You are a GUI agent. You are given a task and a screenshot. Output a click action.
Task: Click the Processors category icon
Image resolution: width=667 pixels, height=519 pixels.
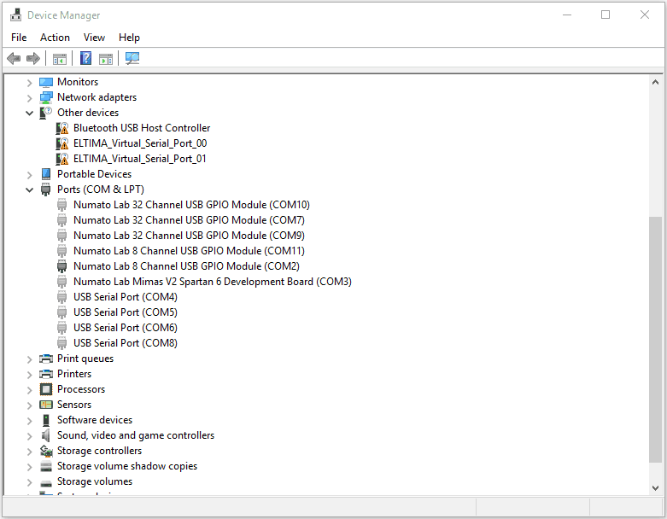46,389
